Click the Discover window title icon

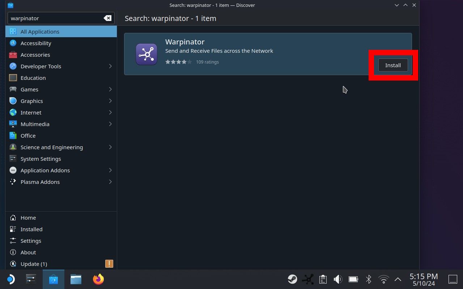pos(10,5)
